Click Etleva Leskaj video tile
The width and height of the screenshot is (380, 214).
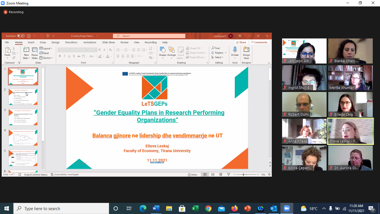351,131
